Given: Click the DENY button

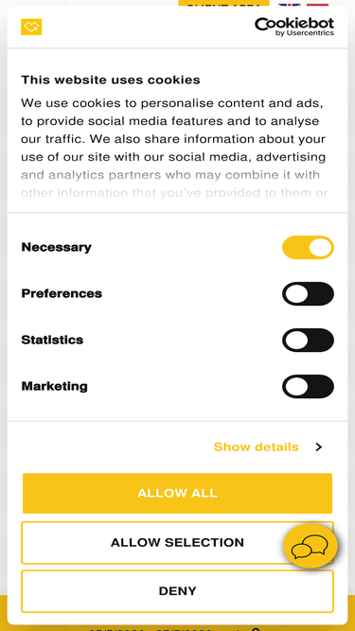Looking at the screenshot, I should pyautogui.click(x=178, y=591).
